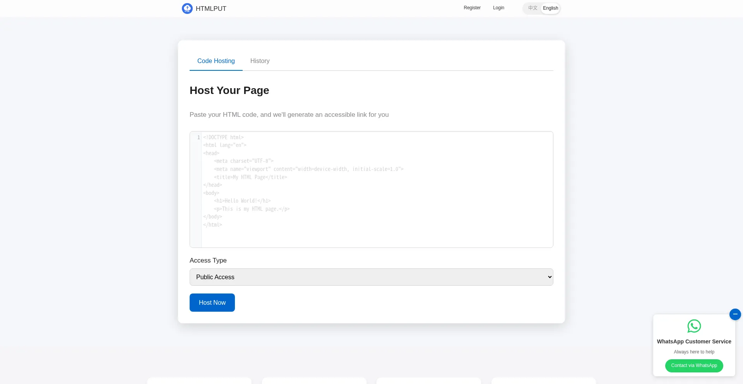Click the WhatsApp logo icon
743x384 pixels.
click(x=694, y=326)
